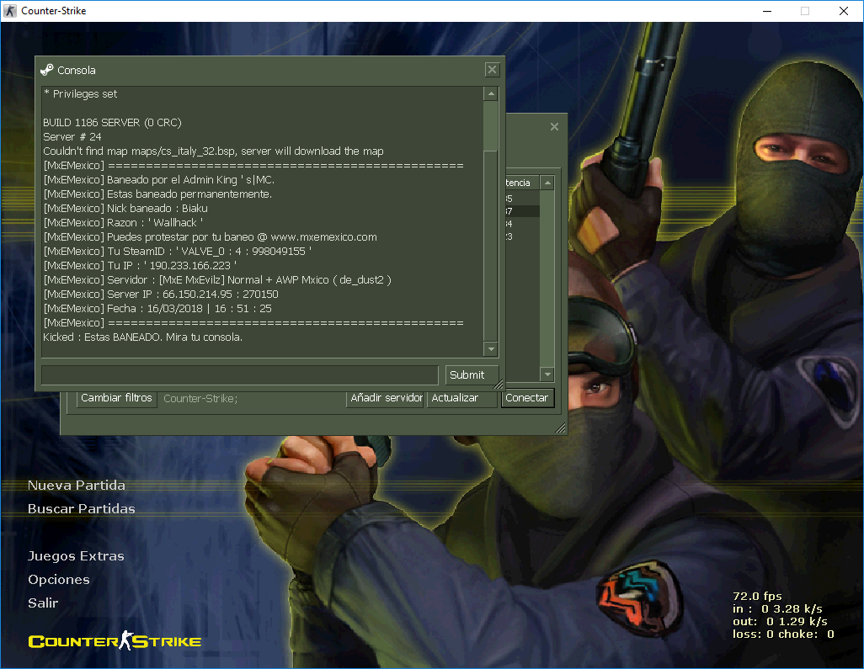Image resolution: width=864 pixels, height=669 pixels.
Task: Click the '72.0 fps' net graph readout
Action: 757,597
